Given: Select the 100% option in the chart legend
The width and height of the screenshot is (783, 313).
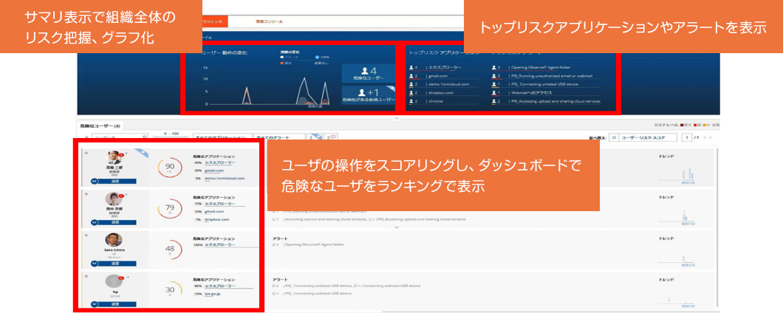Looking at the screenshot, I should click(x=321, y=57).
